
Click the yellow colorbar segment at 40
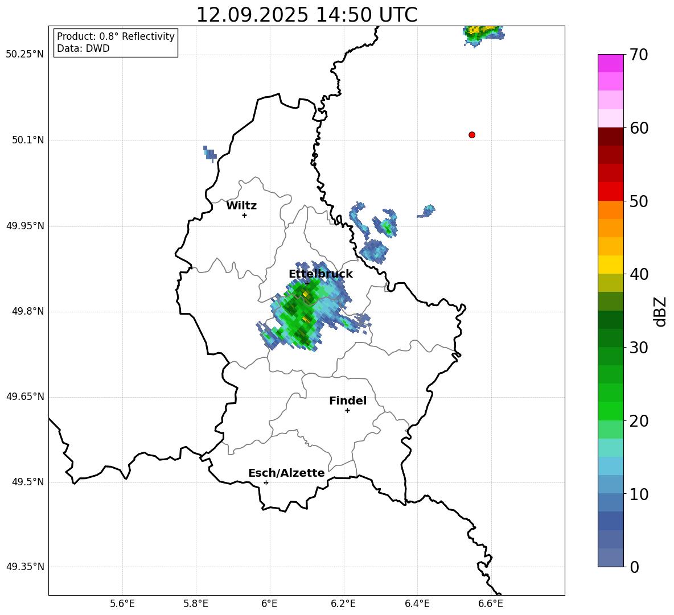(610, 265)
